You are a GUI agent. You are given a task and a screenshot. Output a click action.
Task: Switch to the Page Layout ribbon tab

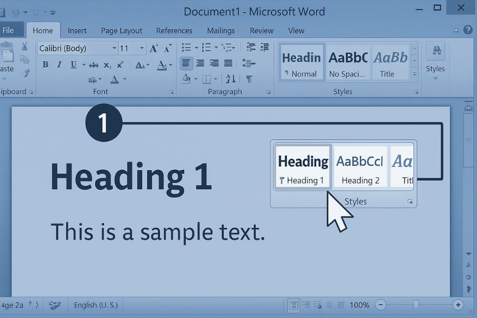(x=121, y=31)
